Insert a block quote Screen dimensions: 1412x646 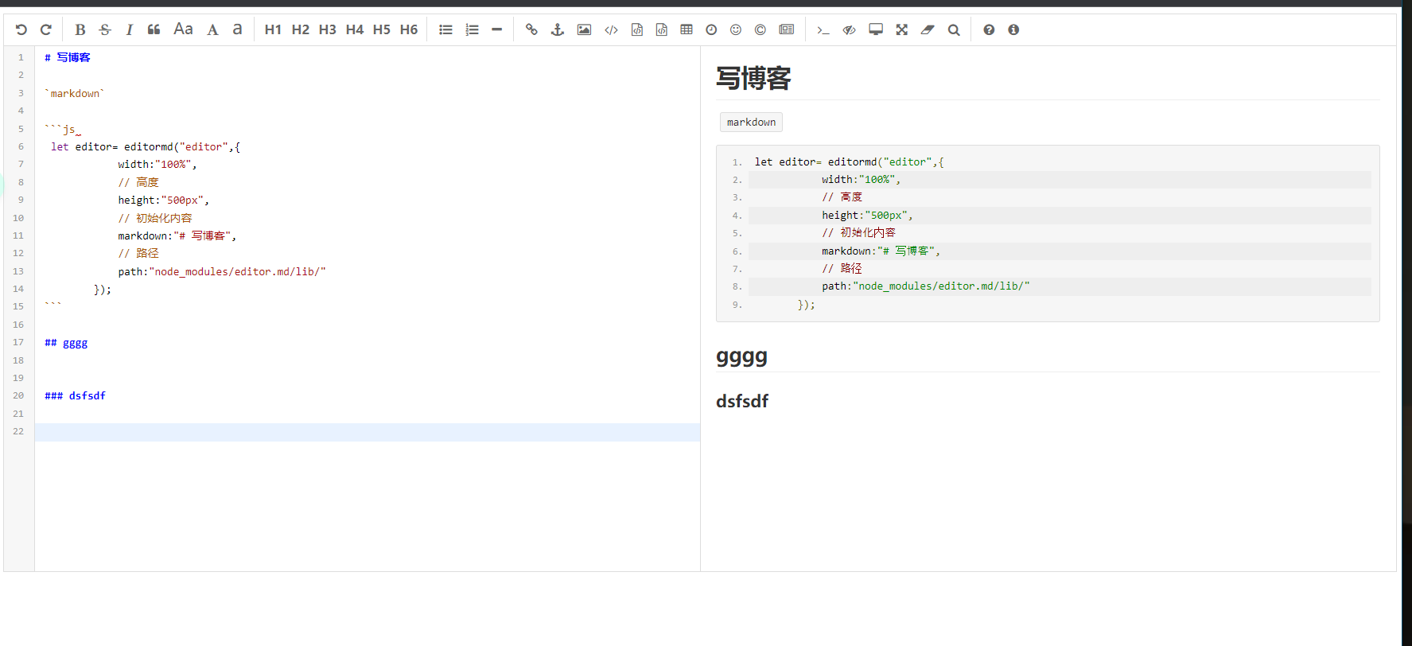point(154,29)
